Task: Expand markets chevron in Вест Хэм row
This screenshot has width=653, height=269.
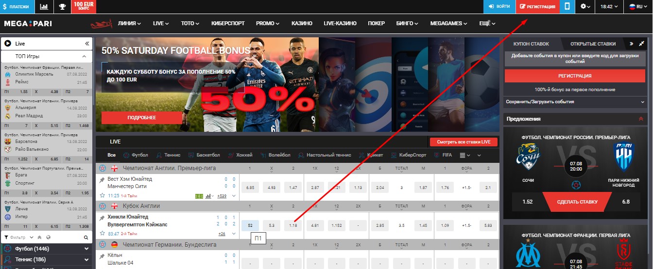Action: tap(234, 196)
